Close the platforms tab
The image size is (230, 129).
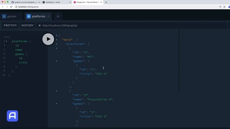tap(49, 16)
